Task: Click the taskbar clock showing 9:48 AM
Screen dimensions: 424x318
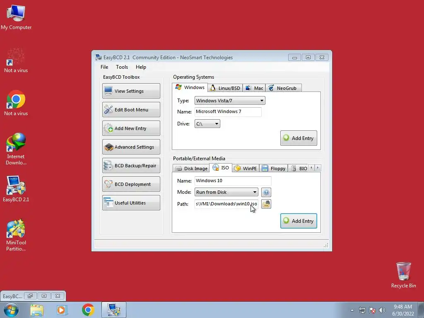Action: (403, 310)
